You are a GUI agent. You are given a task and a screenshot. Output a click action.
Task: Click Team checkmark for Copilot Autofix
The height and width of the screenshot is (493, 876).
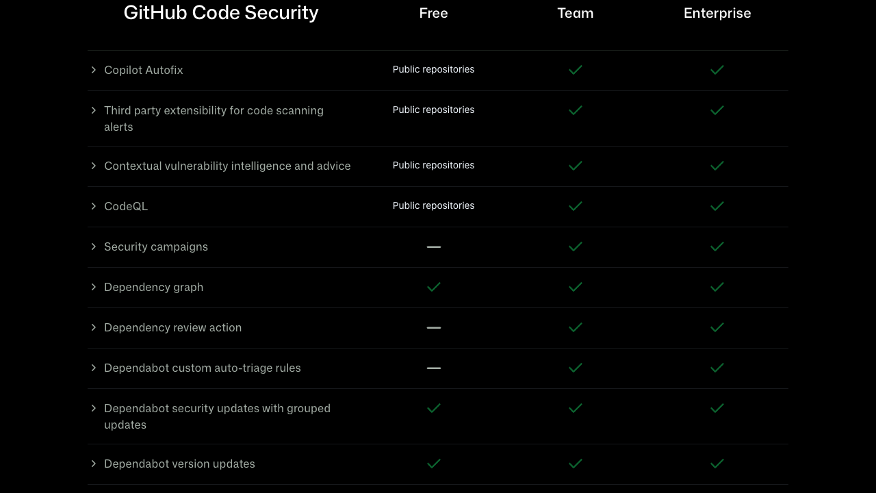[x=576, y=70]
